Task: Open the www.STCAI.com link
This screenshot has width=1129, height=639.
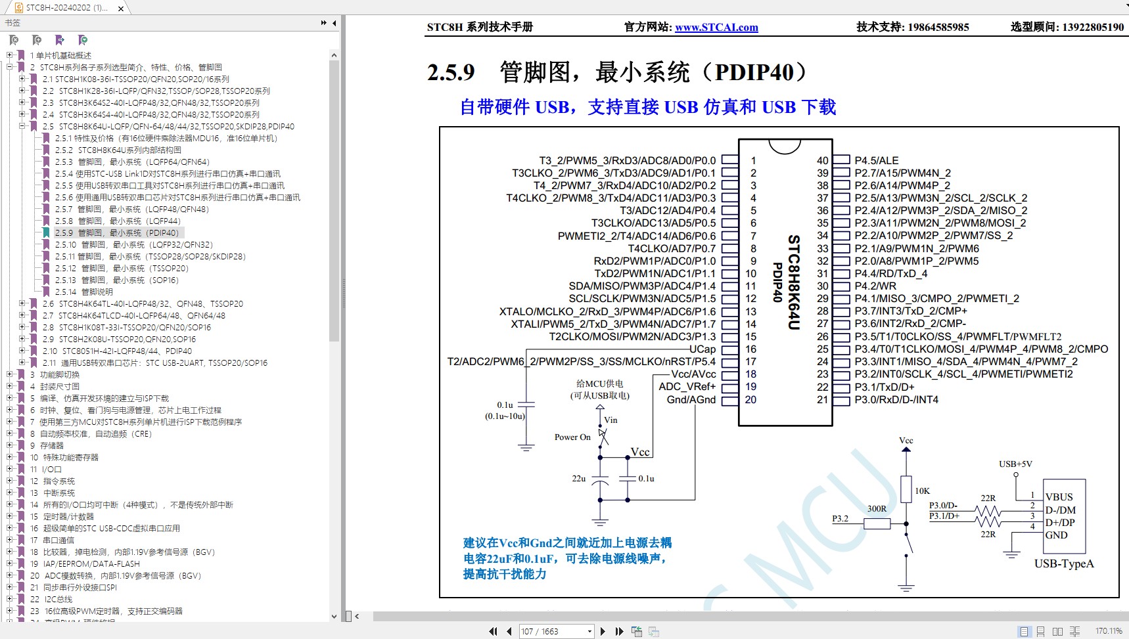Action: point(716,27)
